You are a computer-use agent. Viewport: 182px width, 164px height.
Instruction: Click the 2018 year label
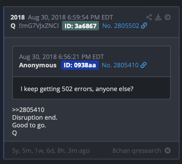(17, 17)
